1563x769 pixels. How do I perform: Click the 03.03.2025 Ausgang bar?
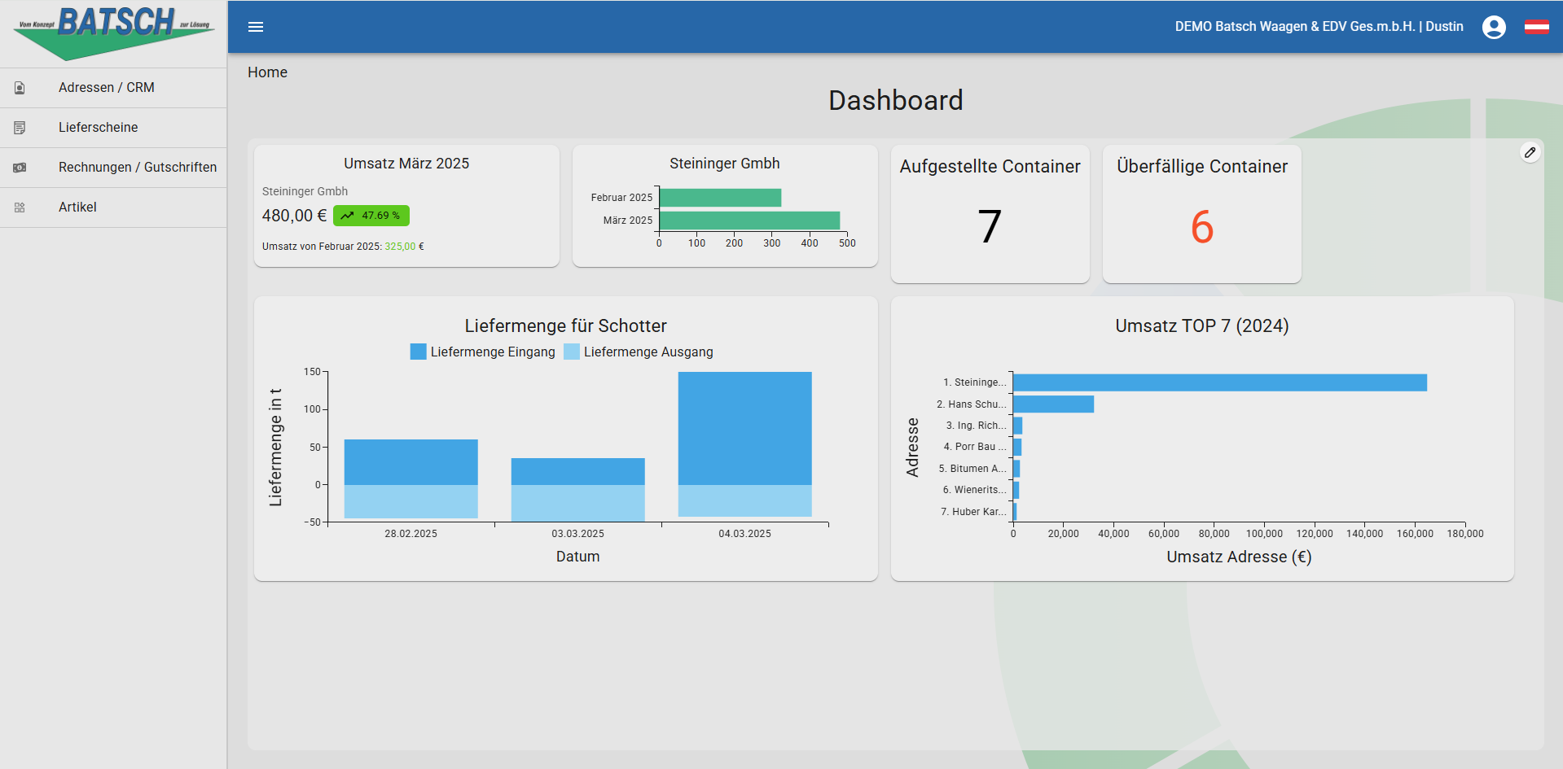(577, 503)
